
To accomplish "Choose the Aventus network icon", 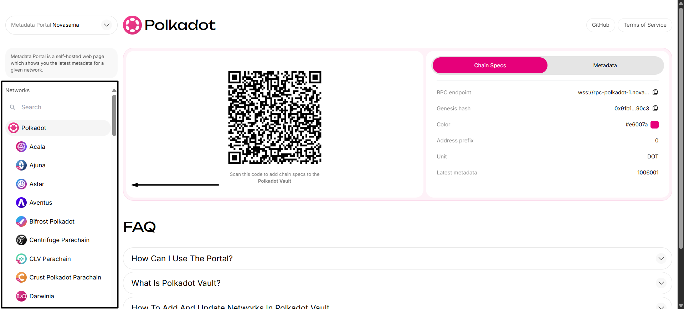I will pyautogui.click(x=21, y=203).
